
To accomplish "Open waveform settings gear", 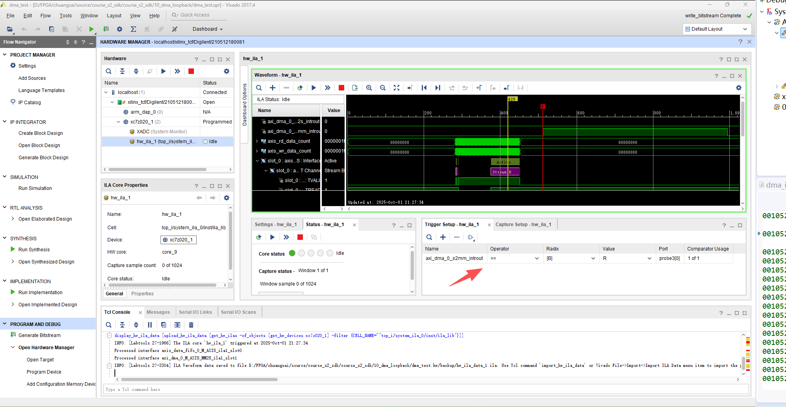I will 738,88.
